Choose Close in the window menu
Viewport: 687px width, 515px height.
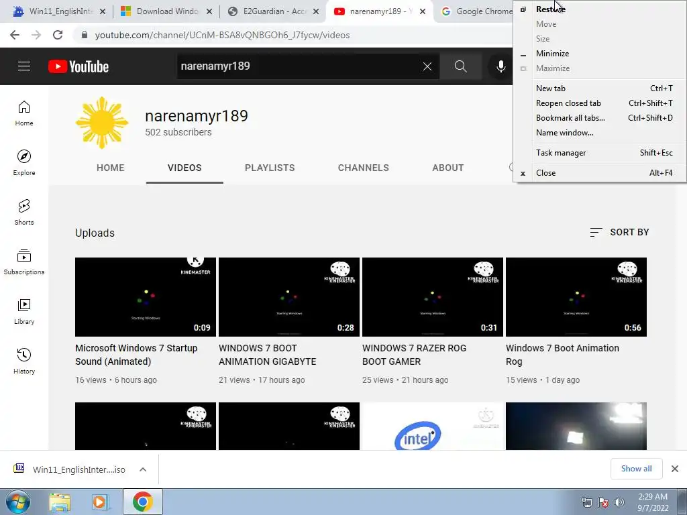[x=600, y=173]
